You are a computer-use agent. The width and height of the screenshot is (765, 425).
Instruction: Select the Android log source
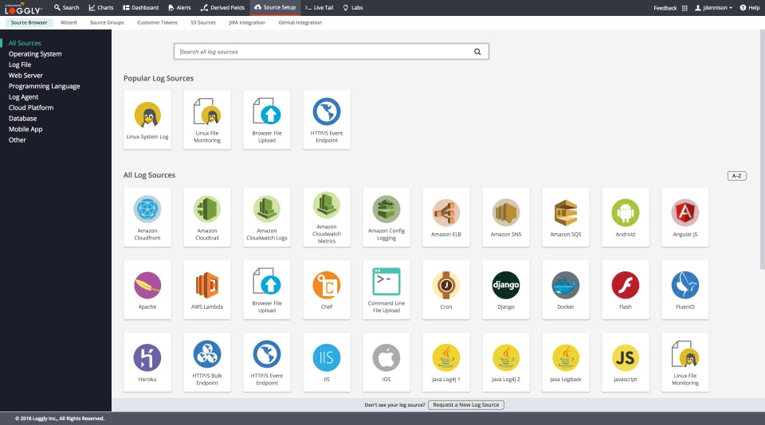[626, 217]
